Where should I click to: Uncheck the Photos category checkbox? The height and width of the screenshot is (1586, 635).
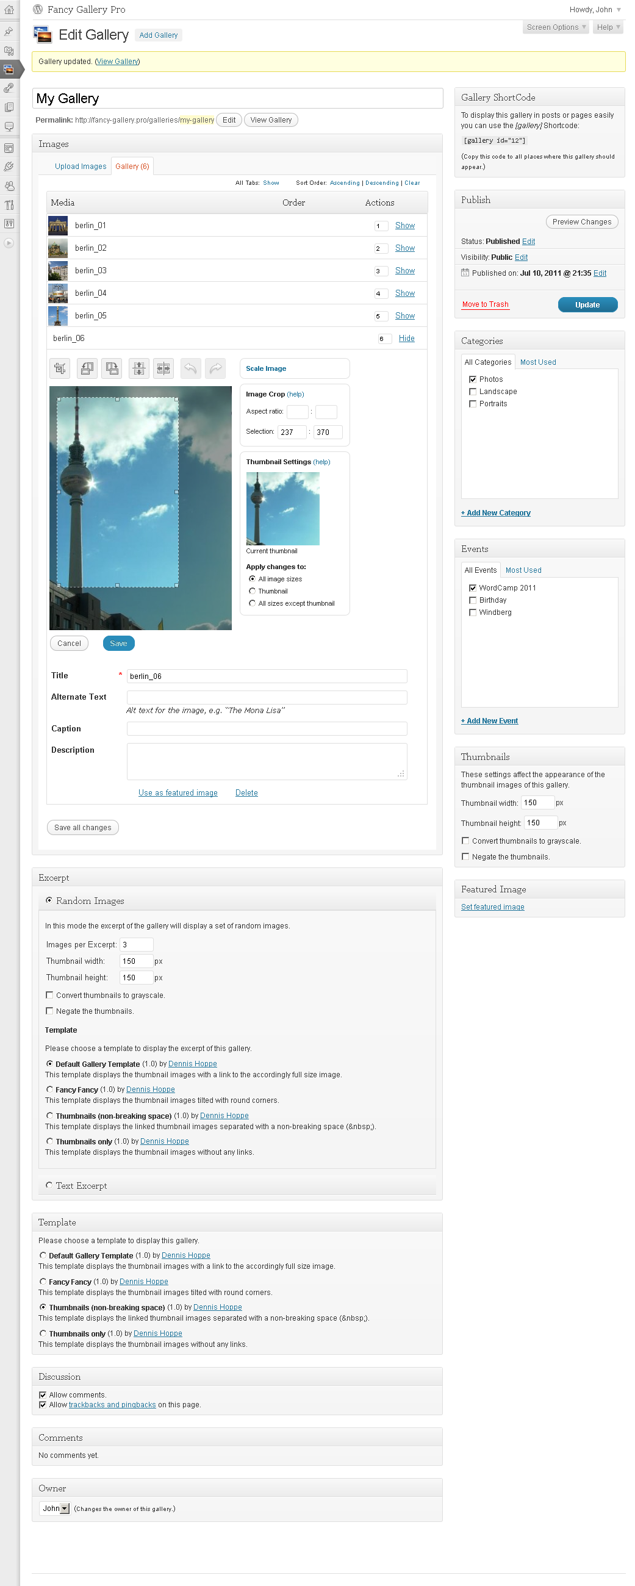pyautogui.click(x=472, y=379)
